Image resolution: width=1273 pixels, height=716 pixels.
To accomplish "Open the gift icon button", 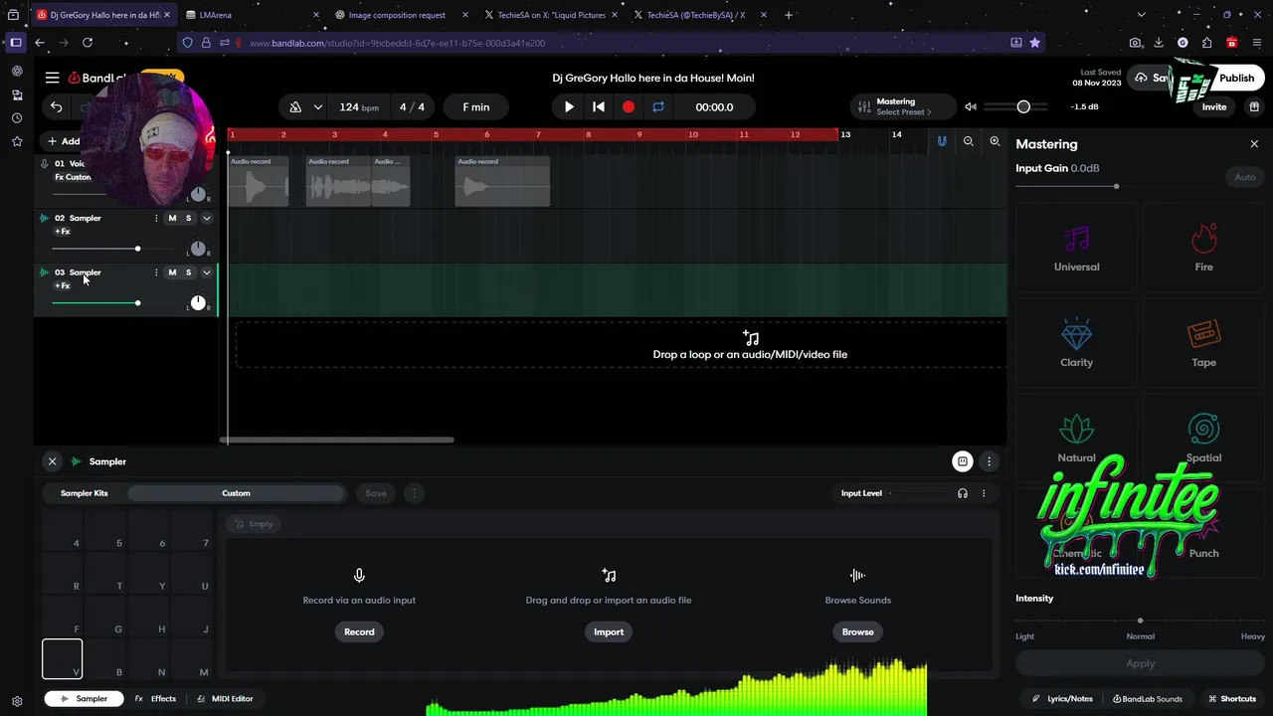I will point(1254,107).
